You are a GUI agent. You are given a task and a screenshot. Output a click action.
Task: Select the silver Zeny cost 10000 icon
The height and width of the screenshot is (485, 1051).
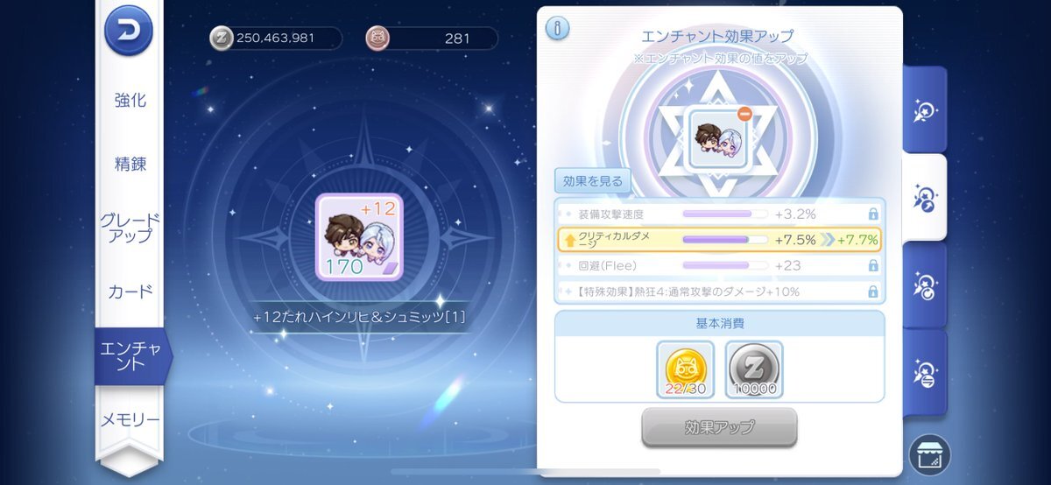(x=754, y=369)
